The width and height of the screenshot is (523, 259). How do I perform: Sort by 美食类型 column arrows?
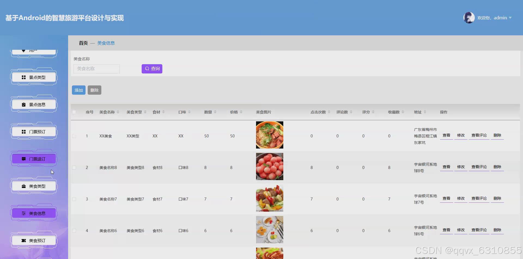point(145,112)
